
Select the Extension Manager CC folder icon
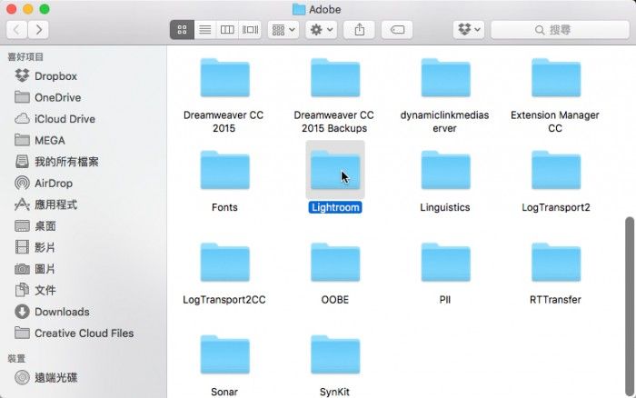pyautogui.click(x=556, y=78)
